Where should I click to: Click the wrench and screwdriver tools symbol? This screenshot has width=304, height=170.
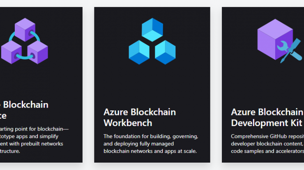[x=290, y=51]
